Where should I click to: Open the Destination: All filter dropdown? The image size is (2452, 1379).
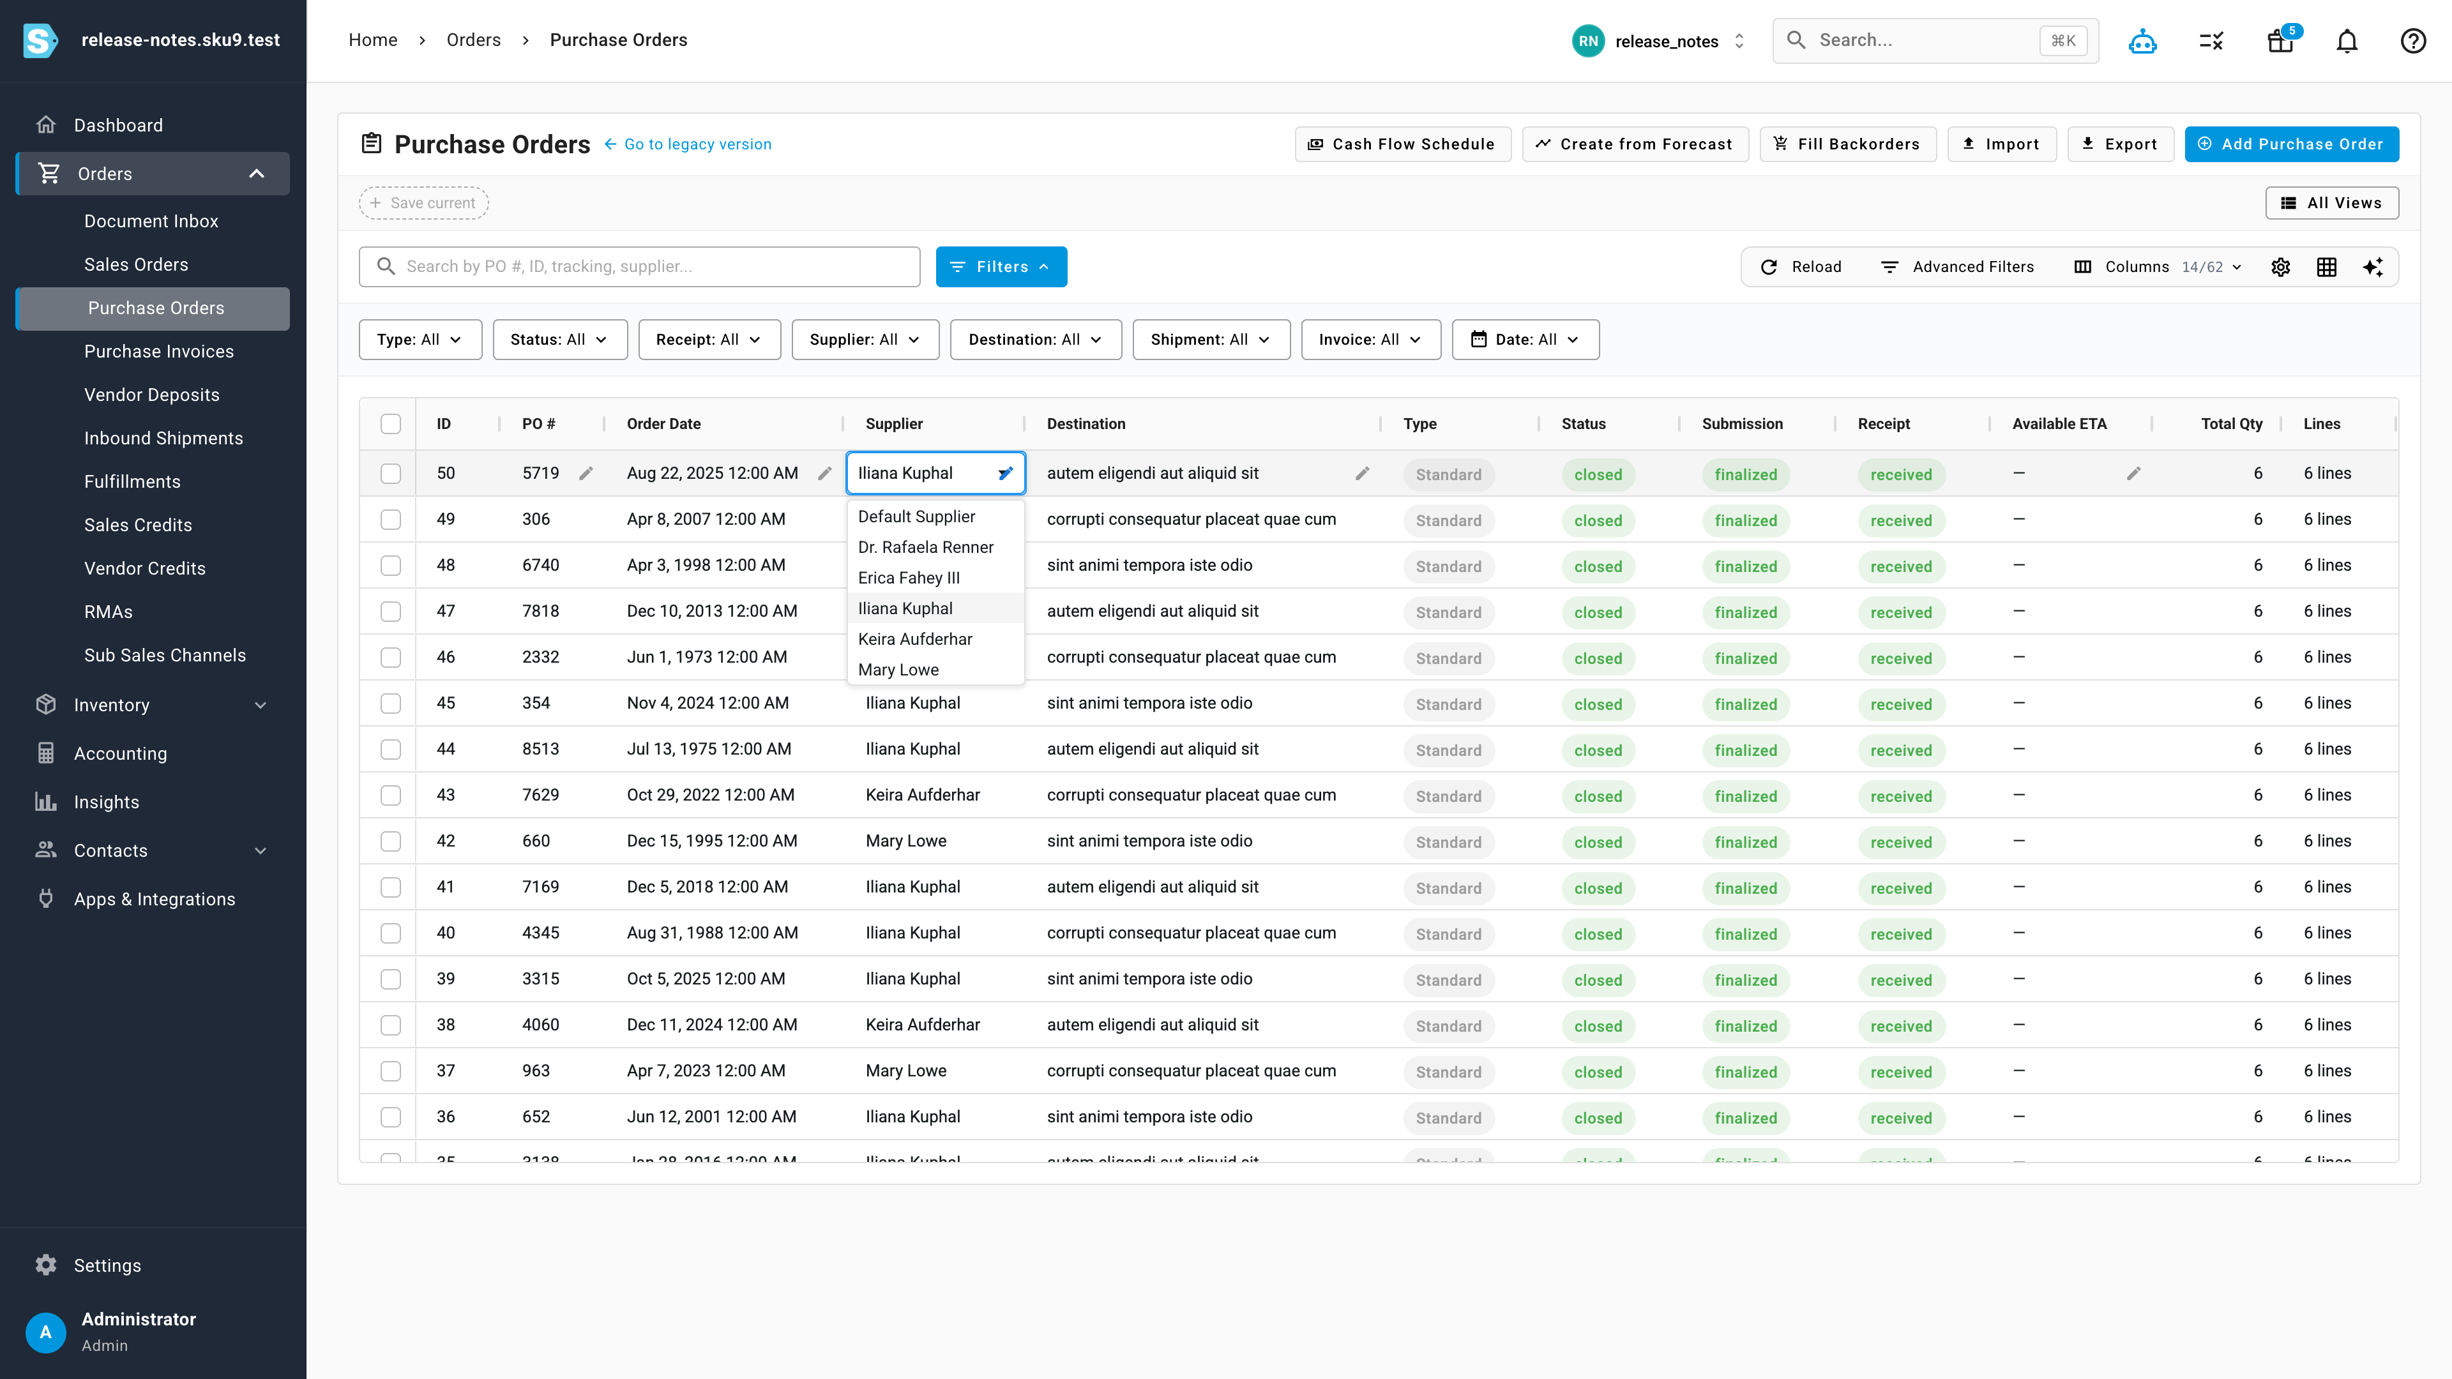click(x=1036, y=340)
